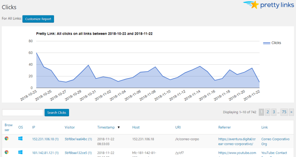Viewport: 296px width, 157px height.
Task: Open the Customize Report options
Action: pos(38,19)
